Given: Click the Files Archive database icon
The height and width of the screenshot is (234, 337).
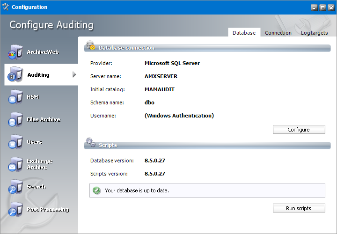Looking at the screenshot, I should pos(15,120).
